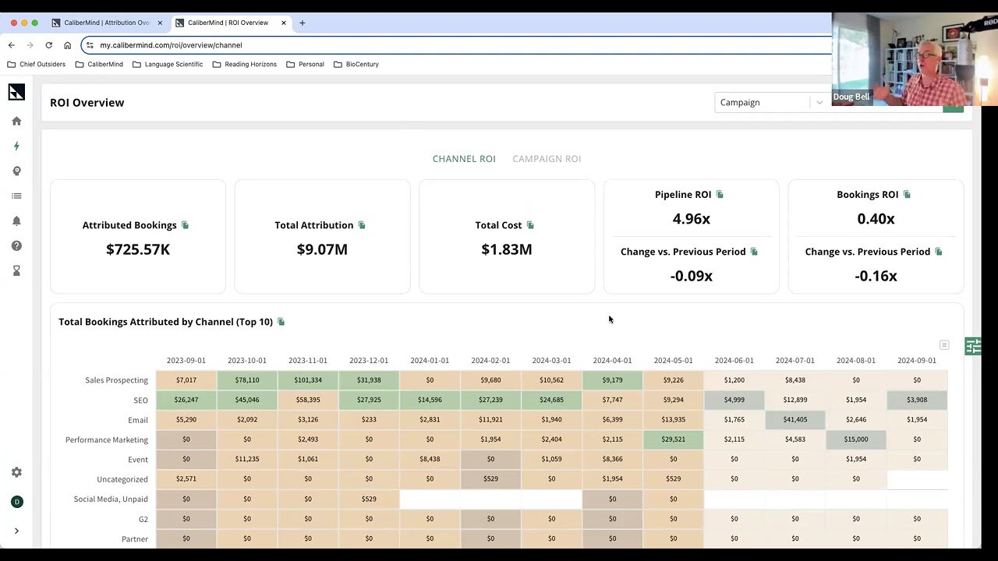
Task: Open notifications via the bell icon
Action: click(16, 221)
